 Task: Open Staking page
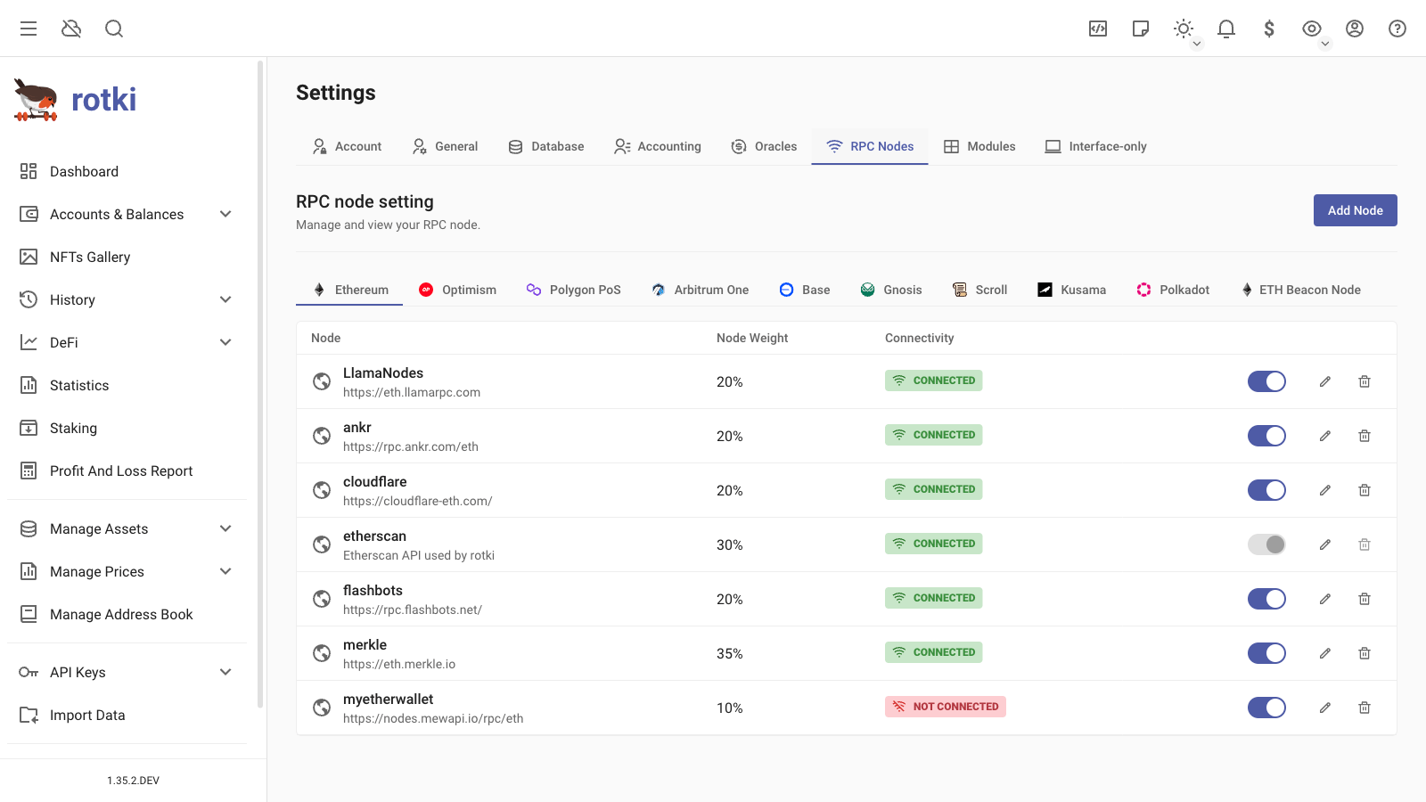127,428
